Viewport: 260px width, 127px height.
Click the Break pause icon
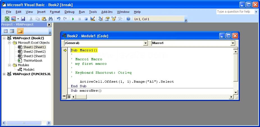pyautogui.click(x=79, y=19)
